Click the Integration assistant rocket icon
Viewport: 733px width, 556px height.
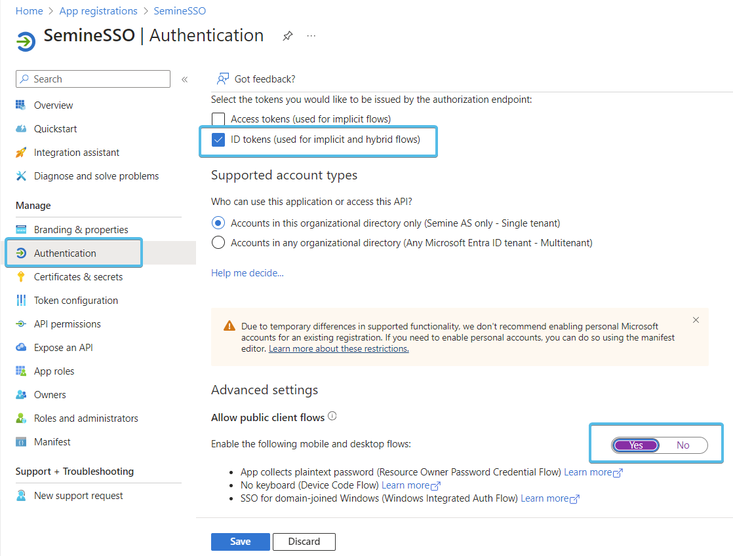[x=21, y=153]
